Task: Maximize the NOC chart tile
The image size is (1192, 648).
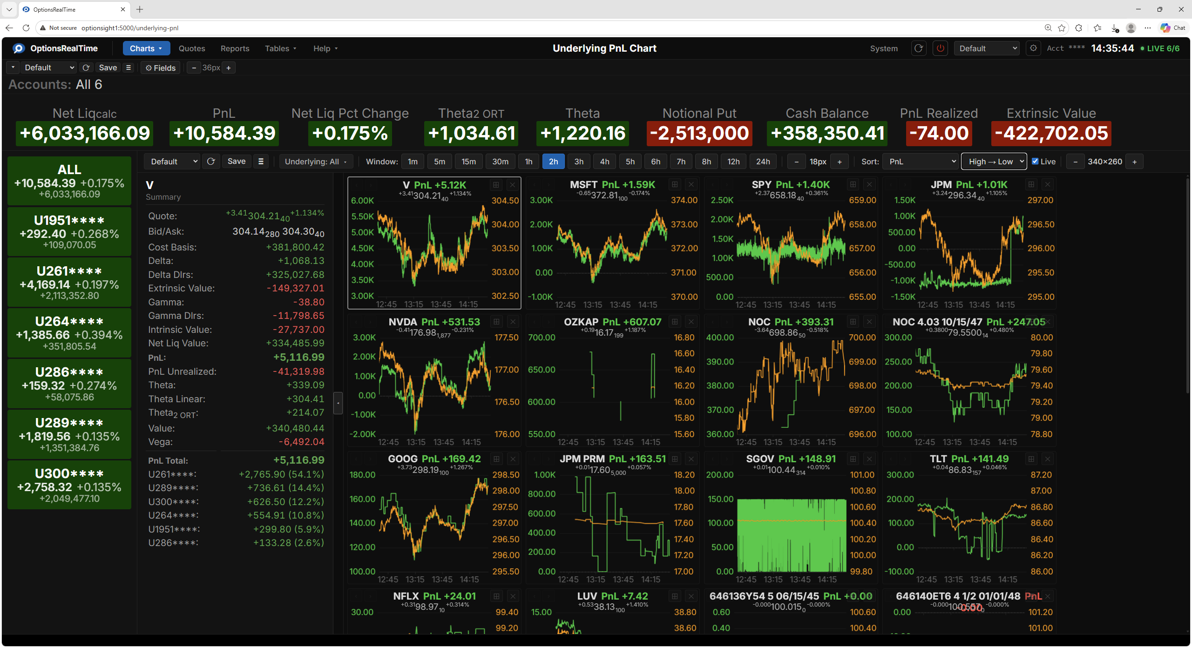Action: (x=853, y=322)
